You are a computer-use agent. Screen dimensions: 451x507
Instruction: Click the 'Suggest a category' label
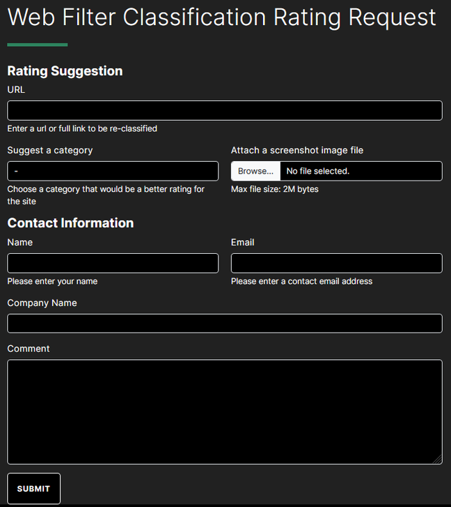(50, 150)
